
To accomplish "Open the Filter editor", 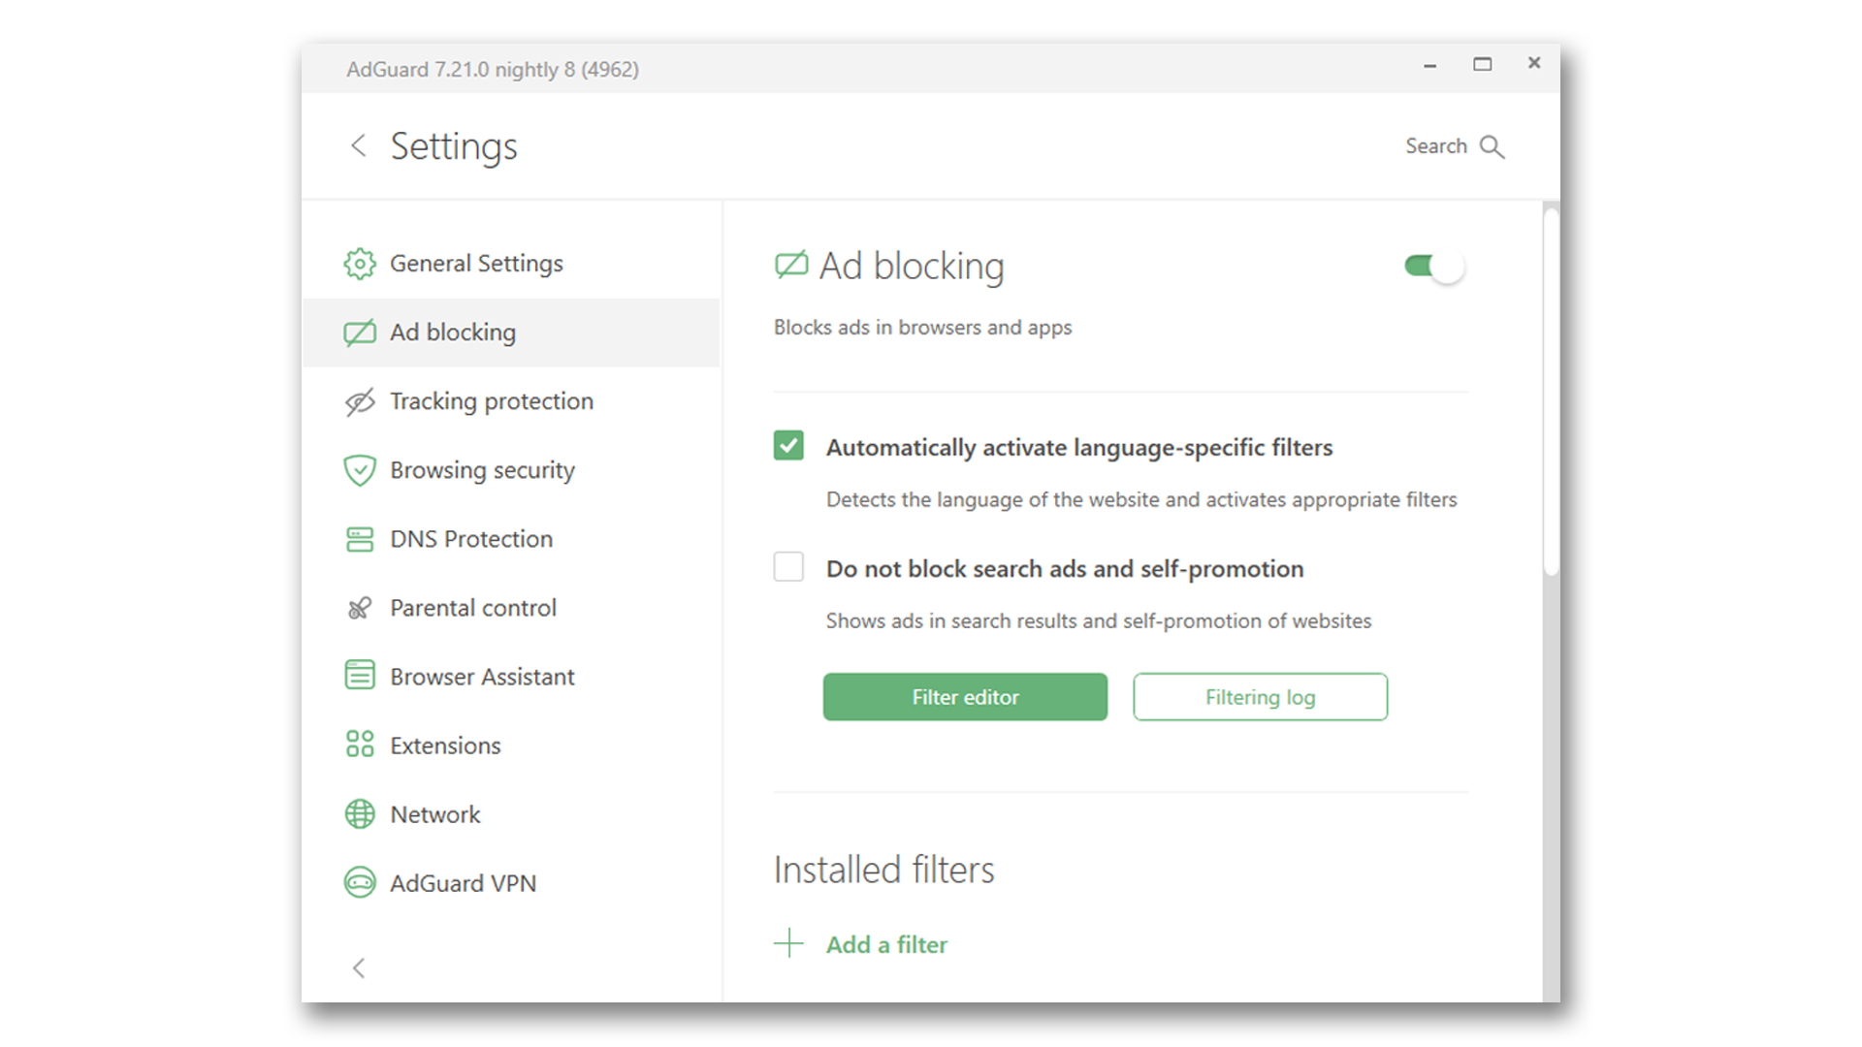I will 964,696.
